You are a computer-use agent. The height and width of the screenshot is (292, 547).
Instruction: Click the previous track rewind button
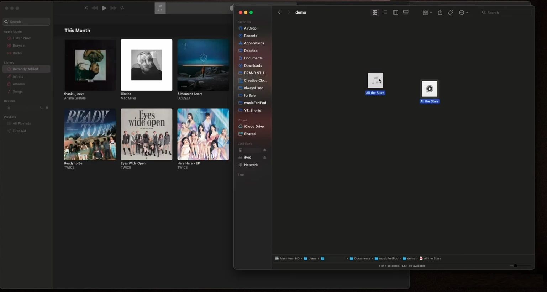95,8
